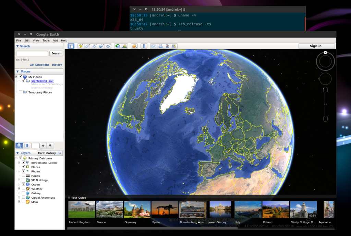Show historical imagery clock icon

pos(118,46)
